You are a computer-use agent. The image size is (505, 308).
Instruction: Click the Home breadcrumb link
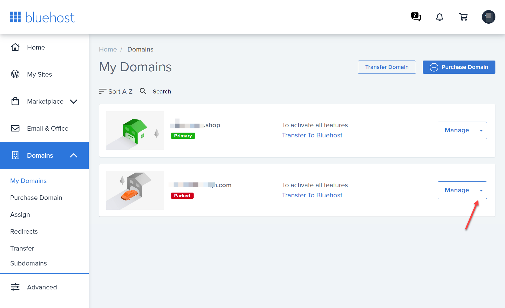108,49
